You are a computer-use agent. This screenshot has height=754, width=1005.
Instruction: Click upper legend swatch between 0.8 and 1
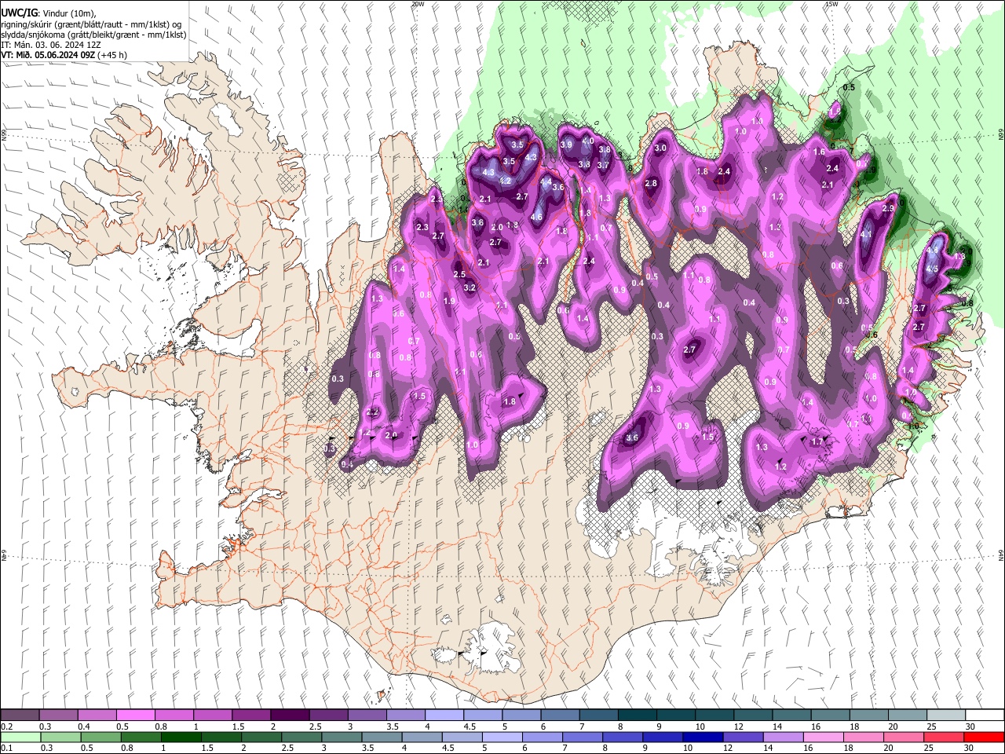pos(174,716)
